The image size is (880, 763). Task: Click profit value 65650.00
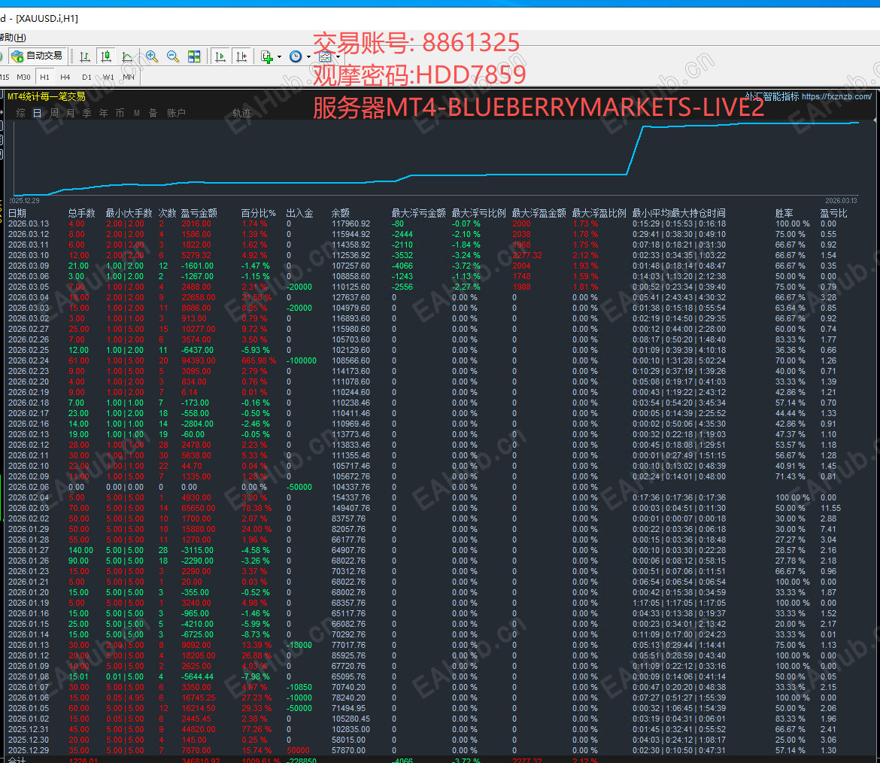tap(199, 508)
